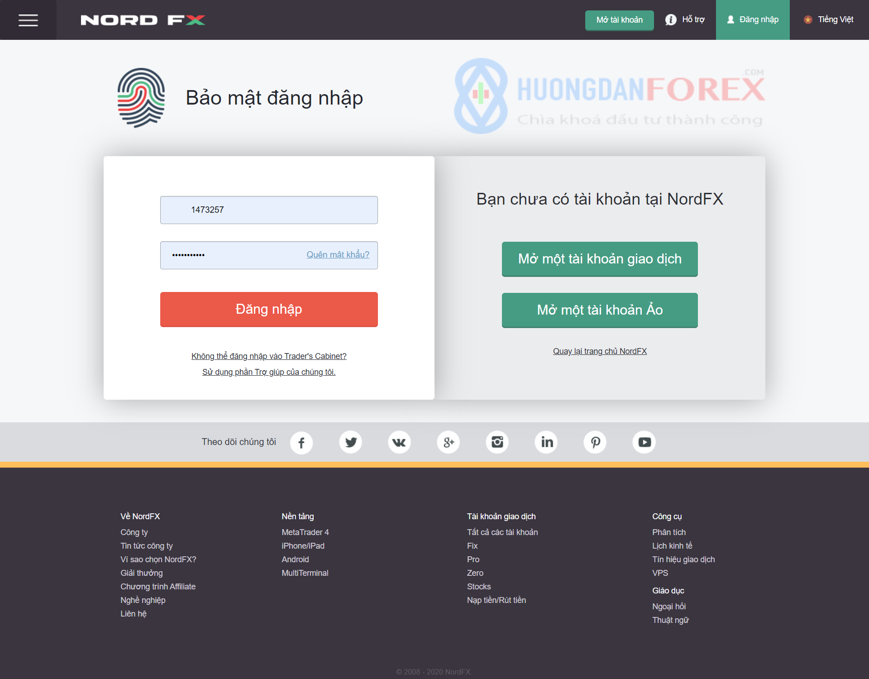The height and width of the screenshot is (679, 869).
Task: Click the Tài khoản giao dịch footer heading
Action: (x=501, y=516)
